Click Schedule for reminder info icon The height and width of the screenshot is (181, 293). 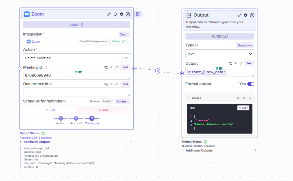(65, 101)
